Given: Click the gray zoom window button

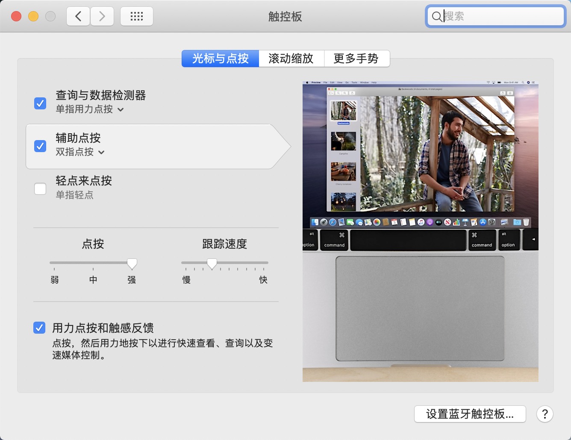Looking at the screenshot, I should pos(50,17).
